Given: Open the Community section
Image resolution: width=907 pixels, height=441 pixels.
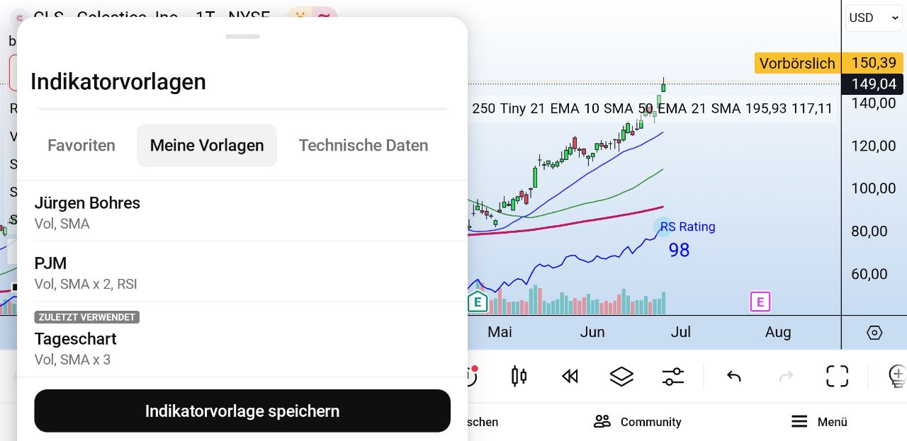Looking at the screenshot, I should tap(637, 422).
